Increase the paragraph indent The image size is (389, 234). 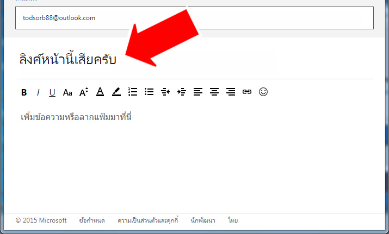click(182, 92)
